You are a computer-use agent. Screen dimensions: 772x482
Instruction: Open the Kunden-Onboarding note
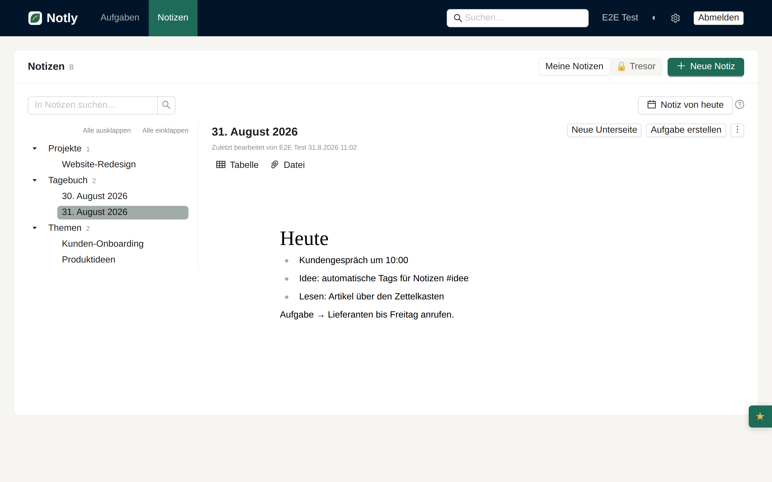coord(103,244)
